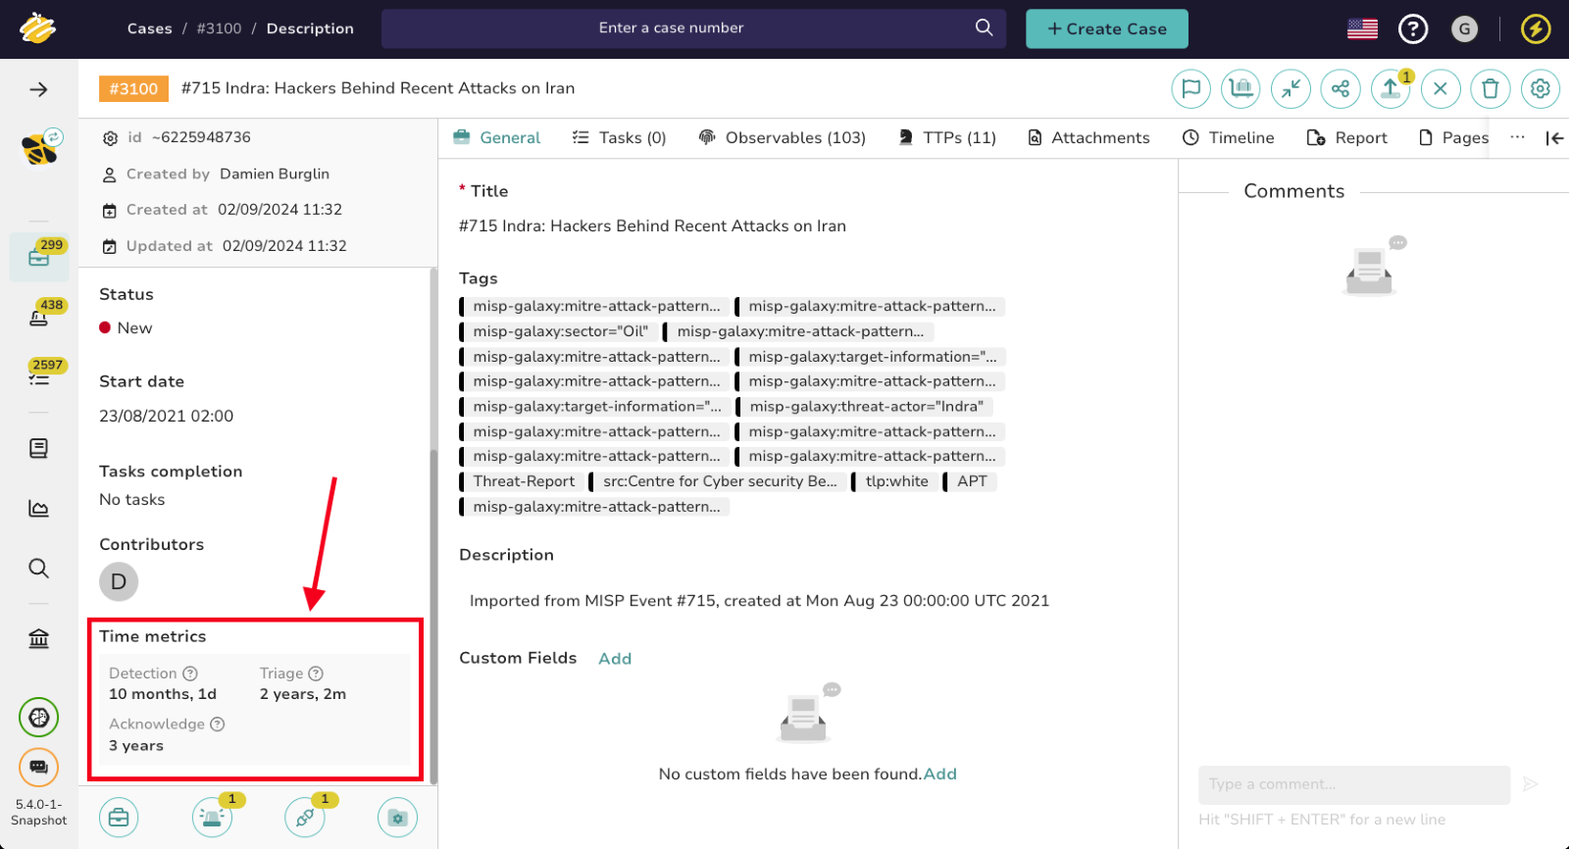
Task: Open the more tabs ellipsis menu
Action: (x=1517, y=137)
